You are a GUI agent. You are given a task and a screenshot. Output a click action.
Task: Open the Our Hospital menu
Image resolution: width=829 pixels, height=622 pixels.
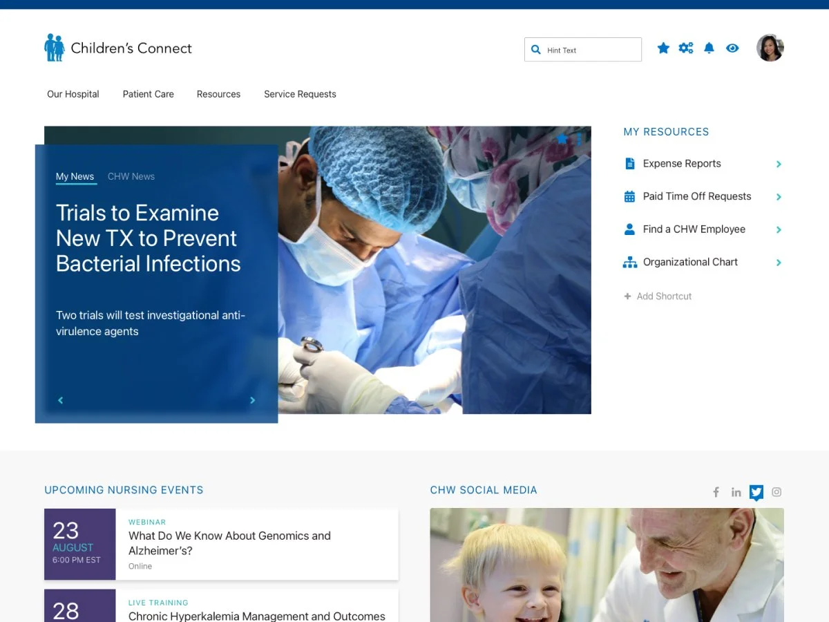[x=73, y=94]
